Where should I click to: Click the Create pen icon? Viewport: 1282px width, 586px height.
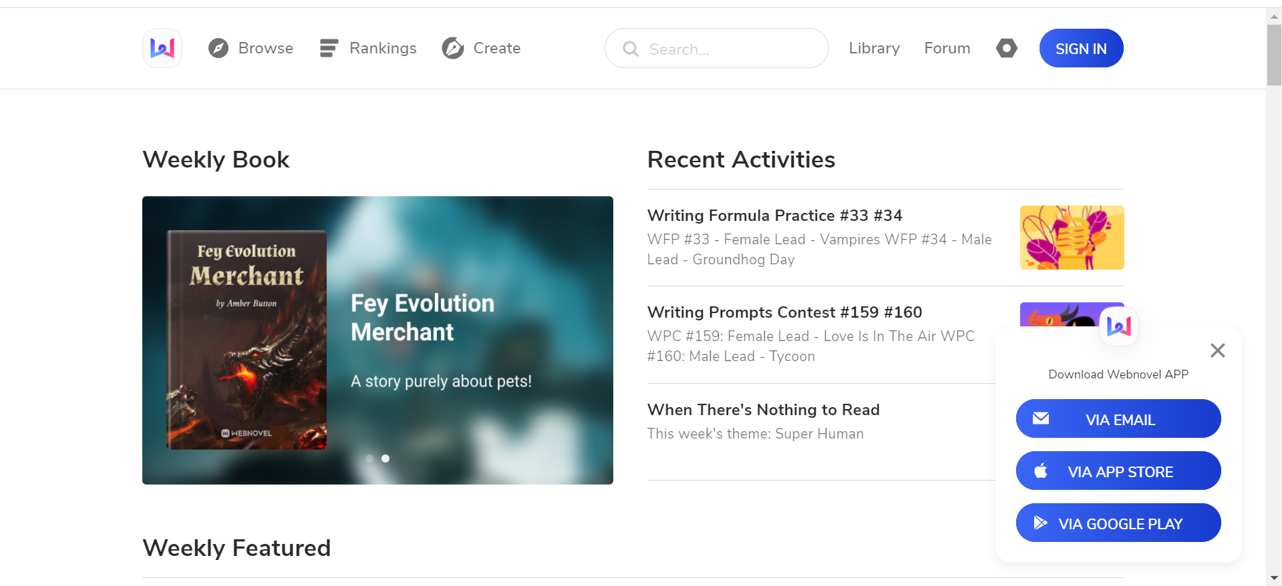point(453,48)
